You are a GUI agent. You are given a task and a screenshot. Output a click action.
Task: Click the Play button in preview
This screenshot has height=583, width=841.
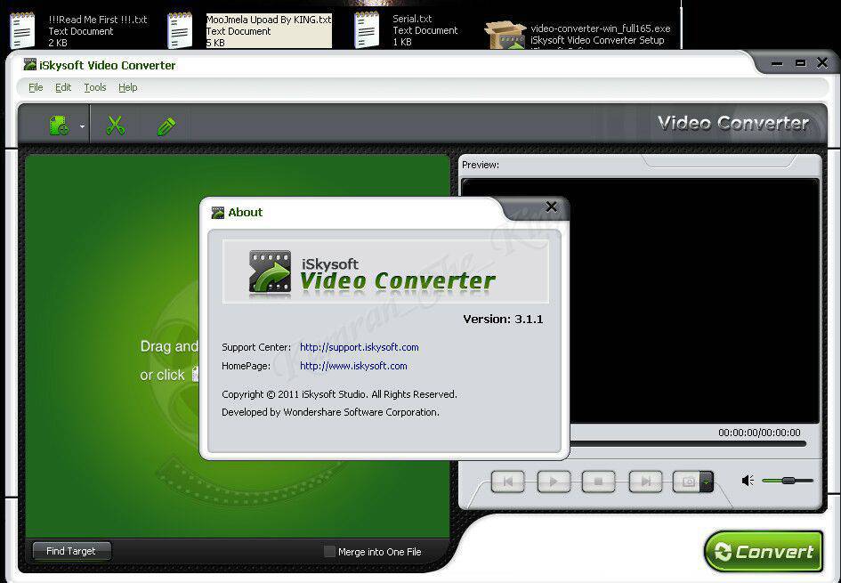coord(554,482)
